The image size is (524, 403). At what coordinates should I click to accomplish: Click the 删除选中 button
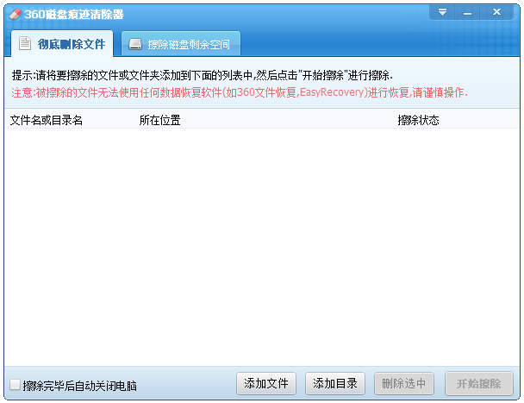[x=403, y=384]
